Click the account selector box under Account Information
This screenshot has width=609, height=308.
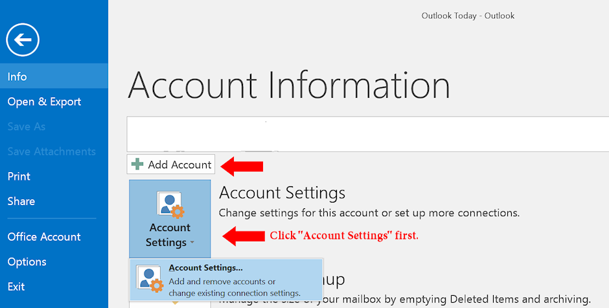[x=368, y=134]
